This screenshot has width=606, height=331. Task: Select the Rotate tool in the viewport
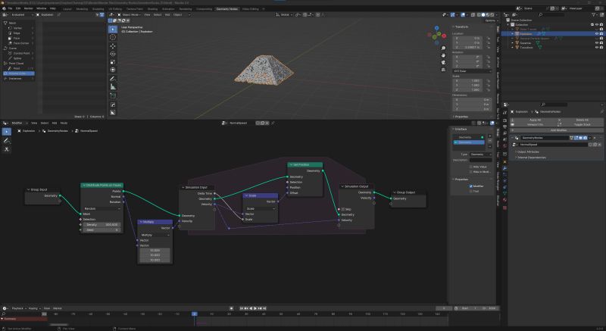coord(112,54)
